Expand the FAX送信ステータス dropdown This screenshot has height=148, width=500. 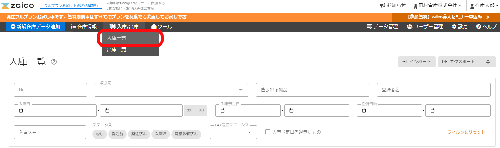point(234,132)
